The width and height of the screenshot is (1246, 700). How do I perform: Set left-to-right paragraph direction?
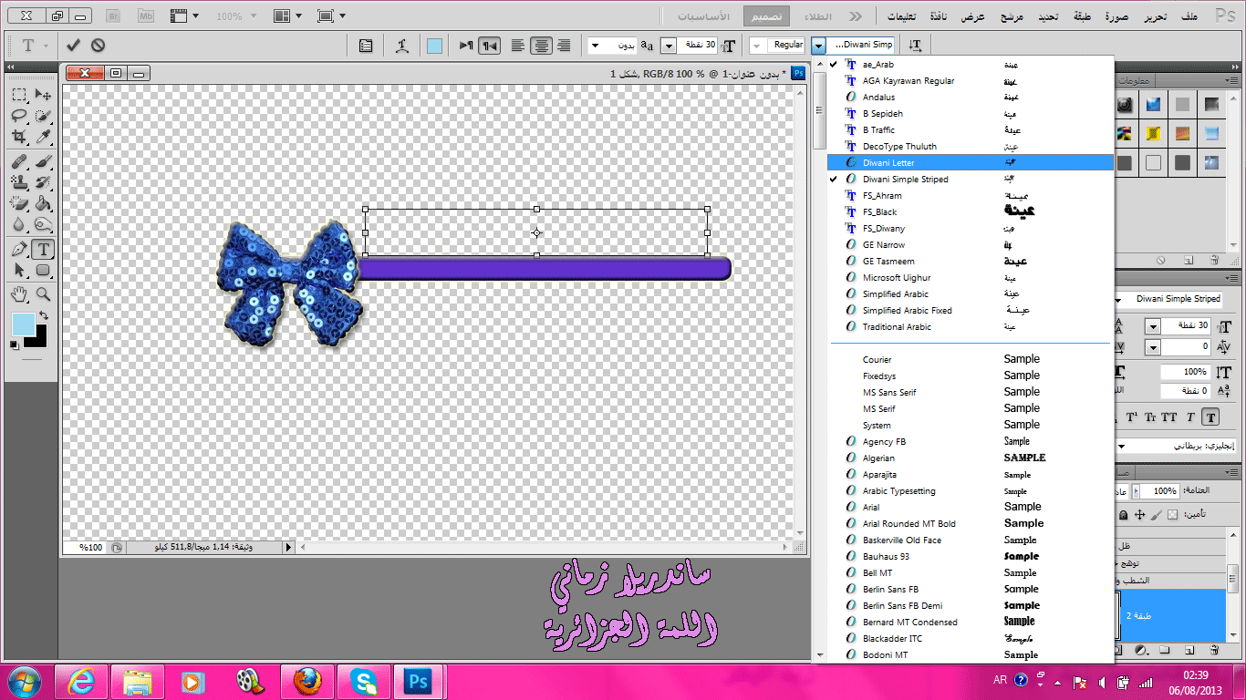[466, 46]
